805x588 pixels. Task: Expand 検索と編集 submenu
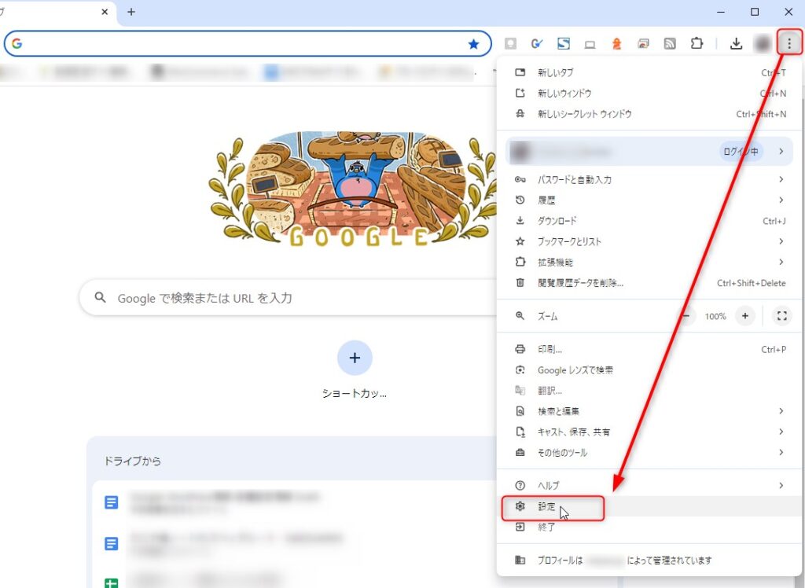tap(650, 411)
